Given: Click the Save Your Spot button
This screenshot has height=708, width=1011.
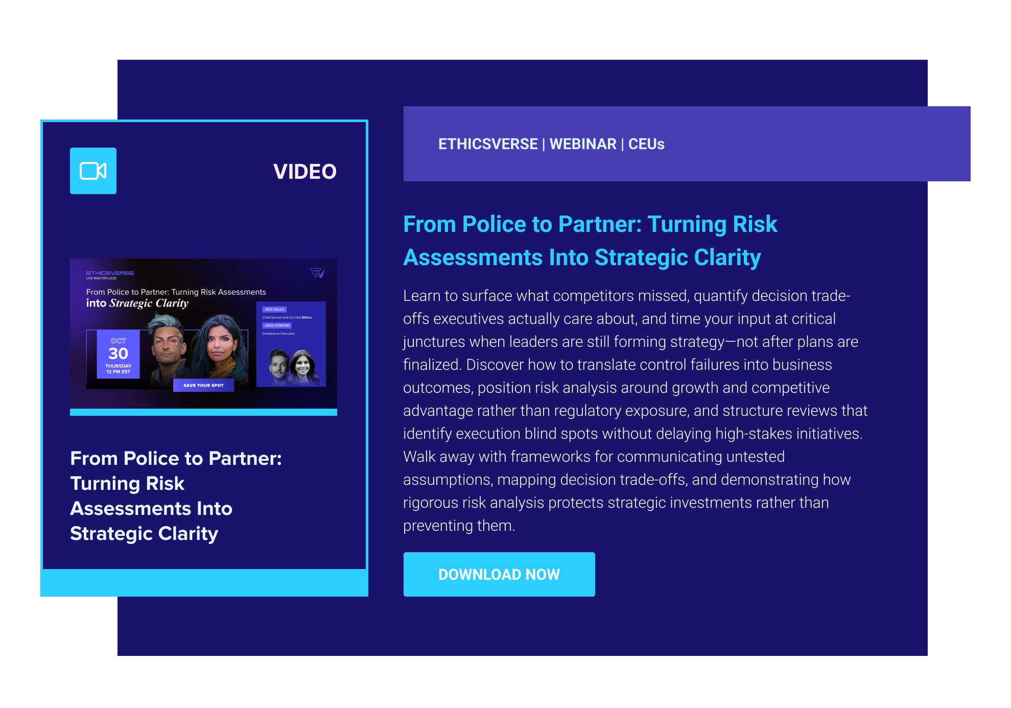Looking at the screenshot, I should [x=203, y=385].
